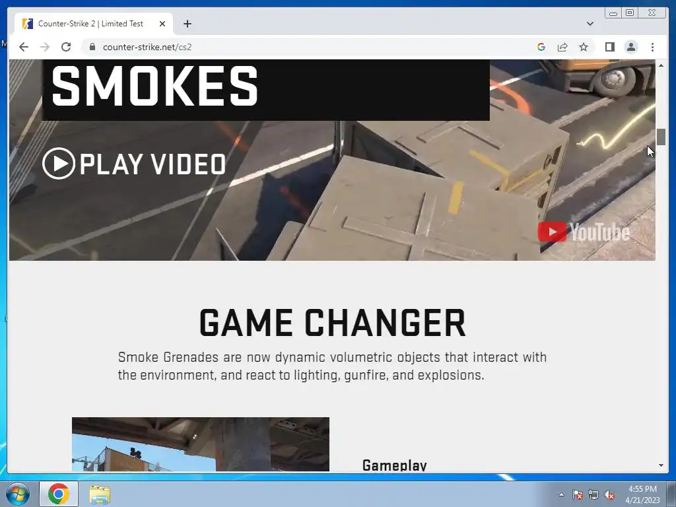
Task: Restore down the Chrome window
Action: point(629,13)
